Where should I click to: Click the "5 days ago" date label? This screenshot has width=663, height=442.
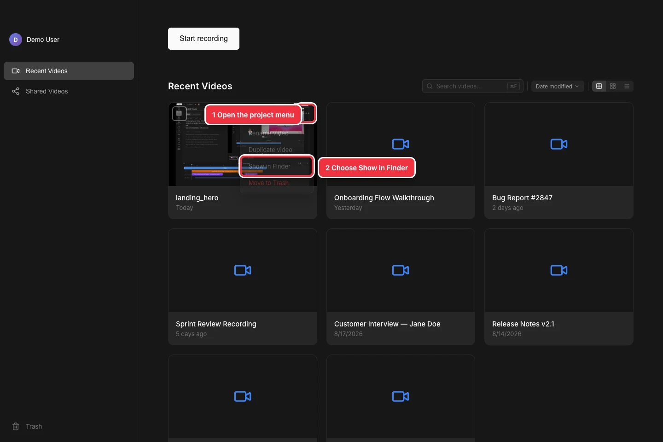tap(191, 334)
